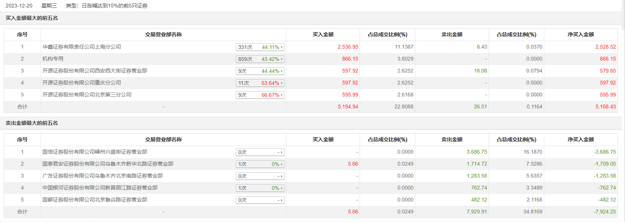Screen dimensions: 625x222
Task: Expand the 0次 box for 国信证券
Action: (x=260, y=152)
